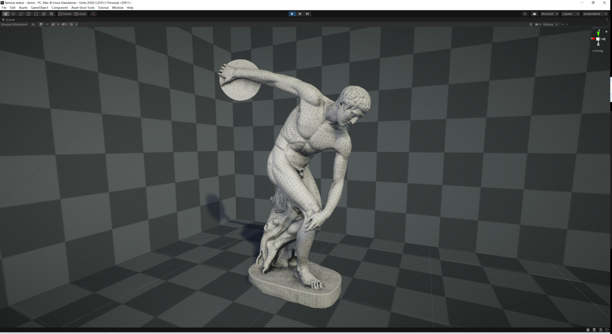612x334 pixels.
Task: Select the Rotate tool
Action: [x=21, y=14]
